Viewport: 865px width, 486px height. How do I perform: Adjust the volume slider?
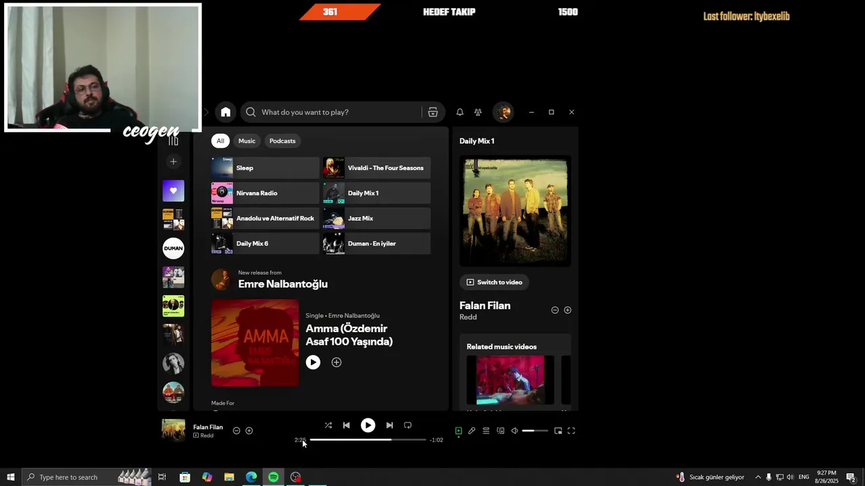[535, 431]
